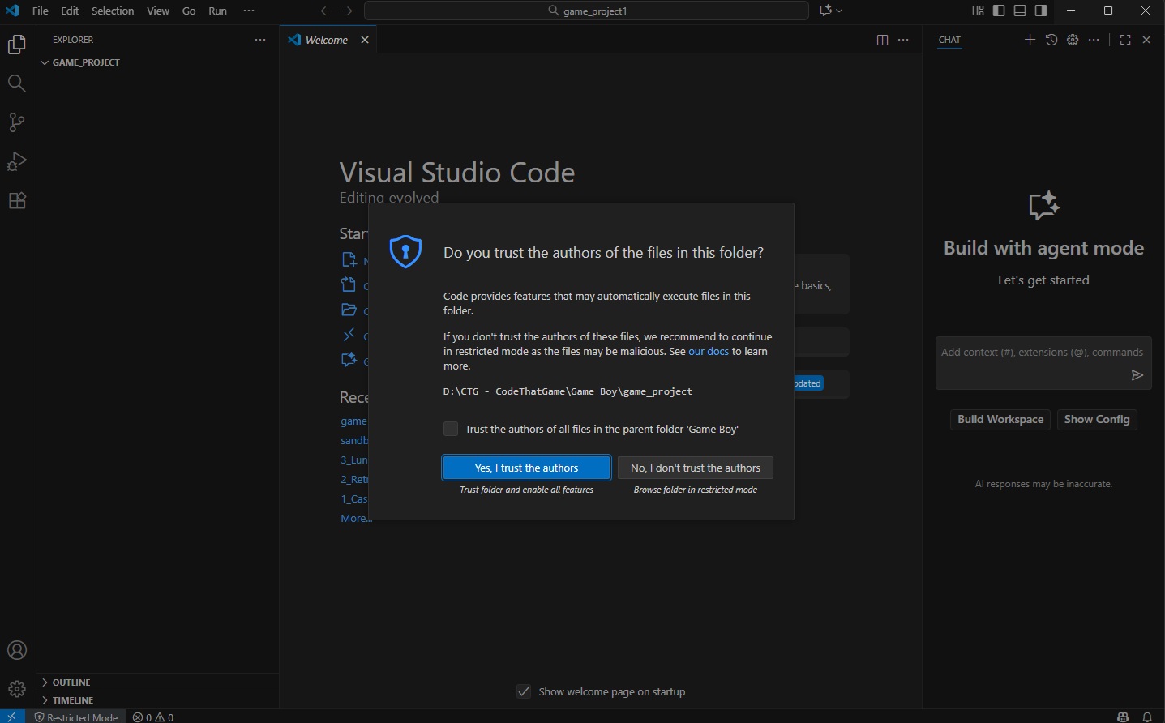Open the Run menu
This screenshot has height=723, width=1165.
pos(218,11)
